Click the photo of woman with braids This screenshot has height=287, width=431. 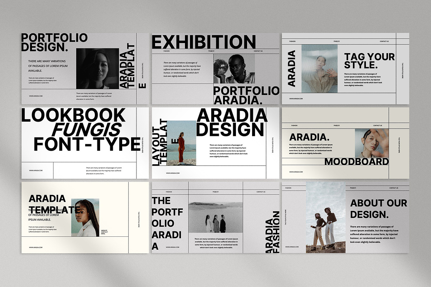click(x=85, y=218)
